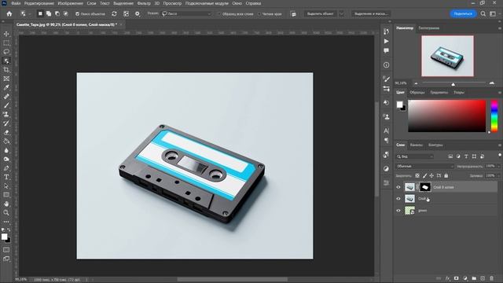The image size is (503, 283).
Task: Select the Lasso tool in toolbar
Action: (6, 52)
